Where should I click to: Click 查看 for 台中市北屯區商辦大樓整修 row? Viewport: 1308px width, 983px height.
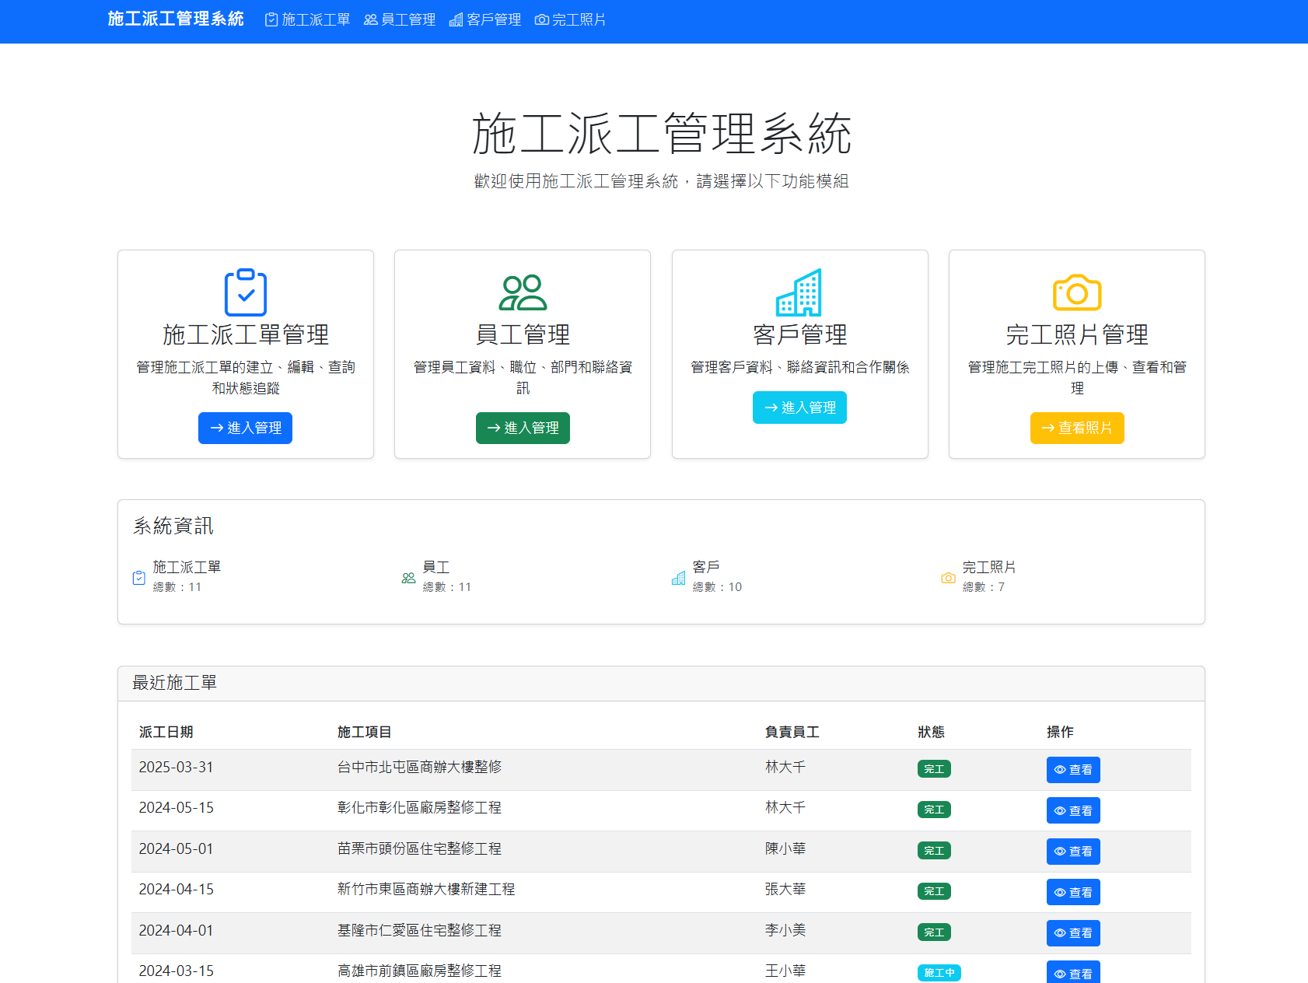(1073, 770)
